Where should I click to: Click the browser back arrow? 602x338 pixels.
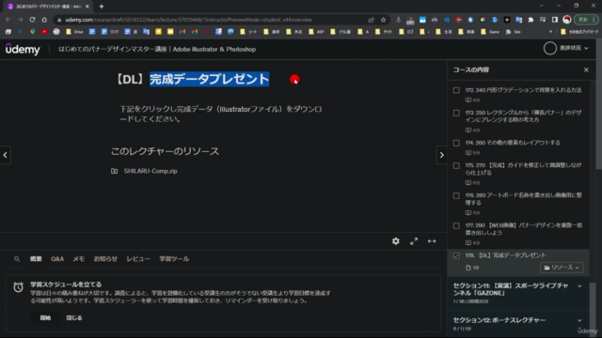pos(8,20)
